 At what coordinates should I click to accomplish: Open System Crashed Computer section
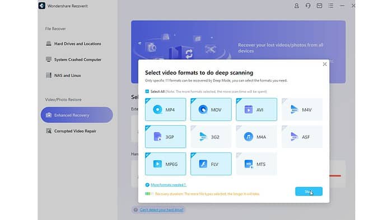[77, 60]
